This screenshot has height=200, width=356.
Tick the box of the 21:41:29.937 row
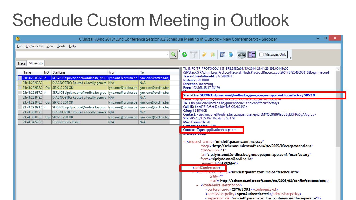point(20,93)
